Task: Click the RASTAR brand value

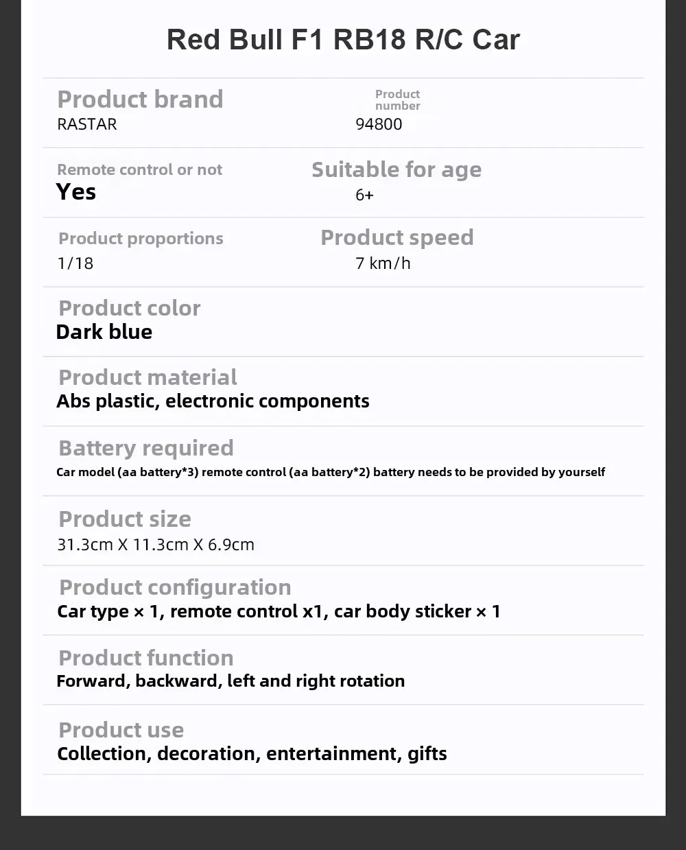Action: pyautogui.click(x=87, y=124)
